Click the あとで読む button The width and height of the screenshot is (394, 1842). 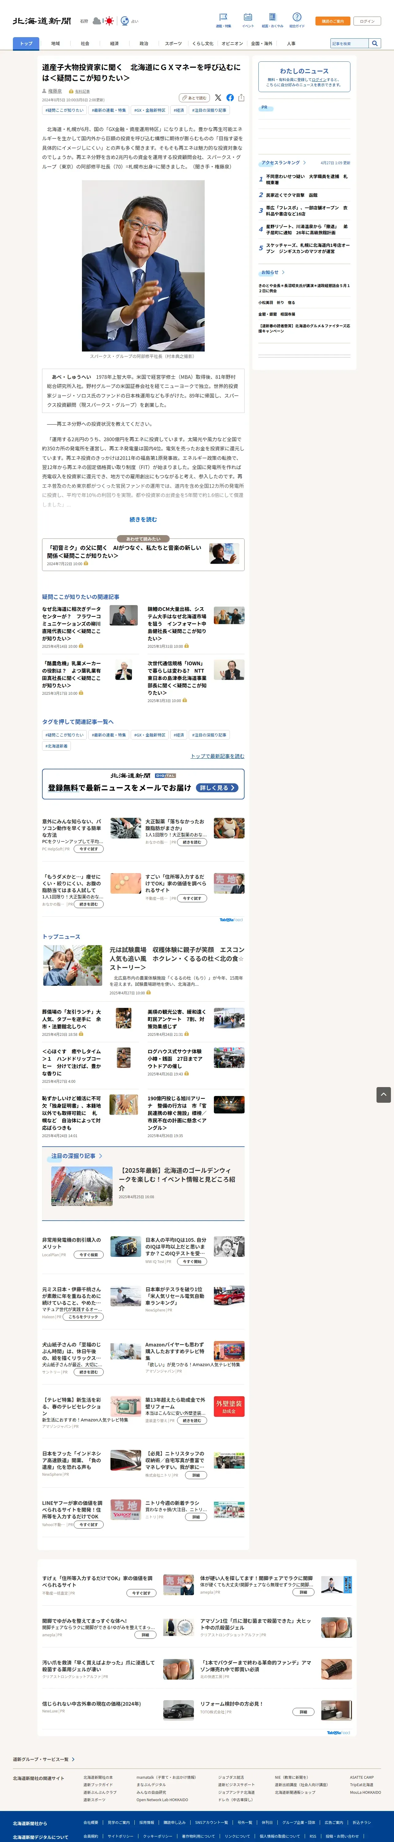195,98
